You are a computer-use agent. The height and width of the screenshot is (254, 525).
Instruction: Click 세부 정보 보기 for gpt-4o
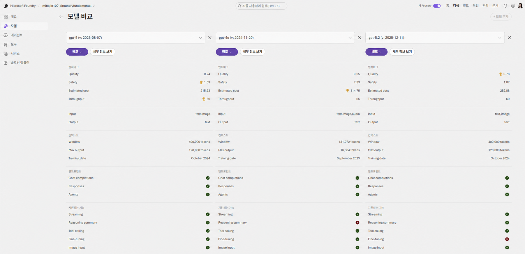252,52
